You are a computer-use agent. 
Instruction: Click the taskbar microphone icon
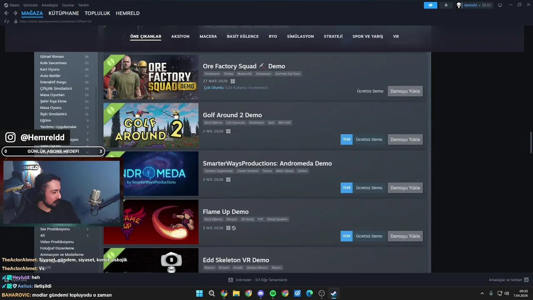(491, 293)
